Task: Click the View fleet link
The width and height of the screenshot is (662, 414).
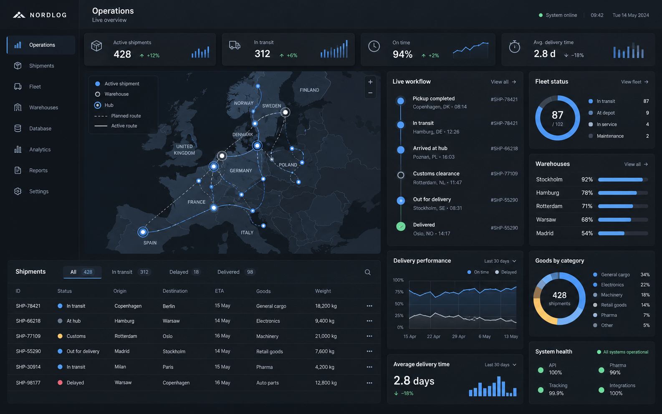Action: [x=634, y=82]
